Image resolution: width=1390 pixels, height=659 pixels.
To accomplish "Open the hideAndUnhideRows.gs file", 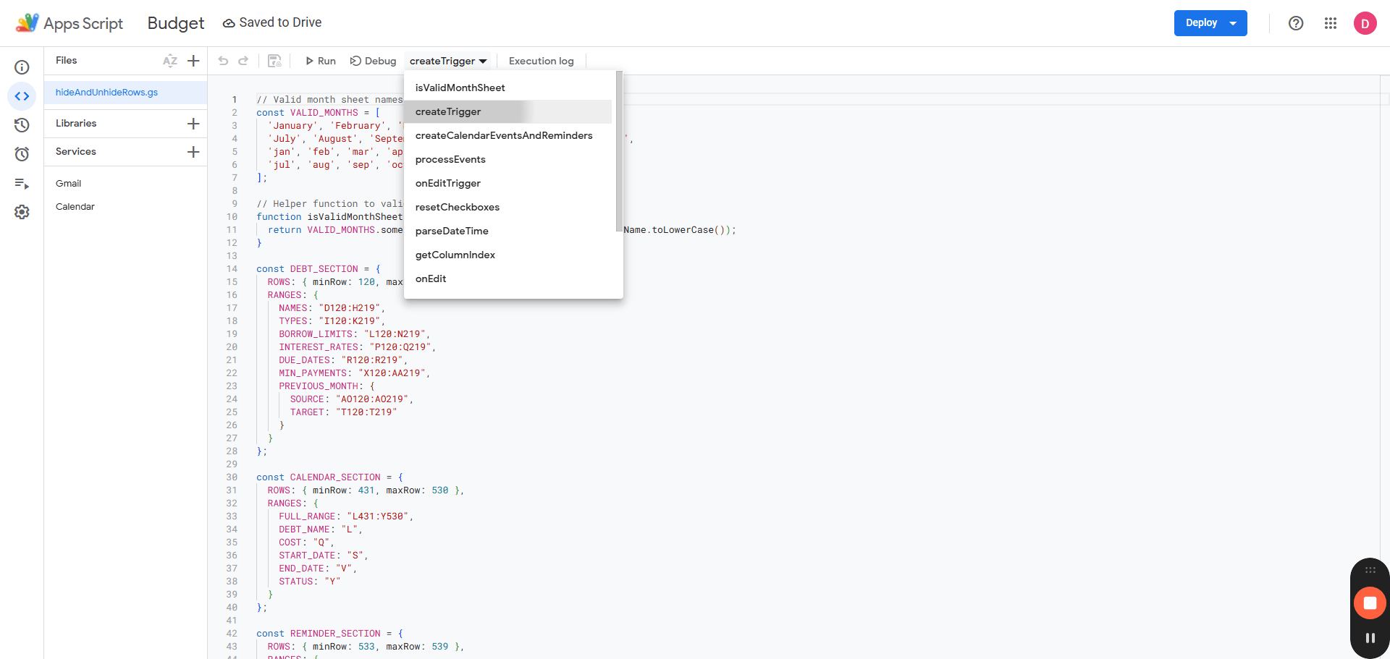I will pos(125,93).
